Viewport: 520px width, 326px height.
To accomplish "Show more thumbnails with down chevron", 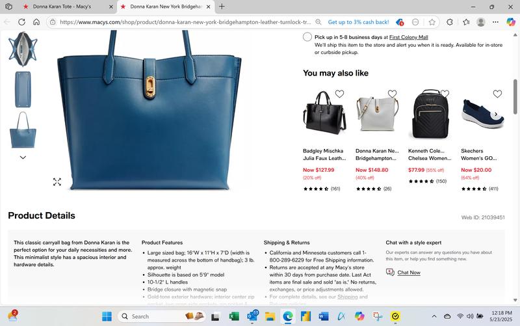I will [23, 157].
